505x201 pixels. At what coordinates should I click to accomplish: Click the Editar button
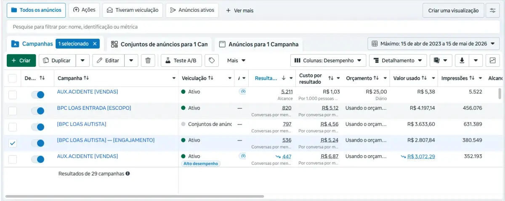click(x=109, y=61)
